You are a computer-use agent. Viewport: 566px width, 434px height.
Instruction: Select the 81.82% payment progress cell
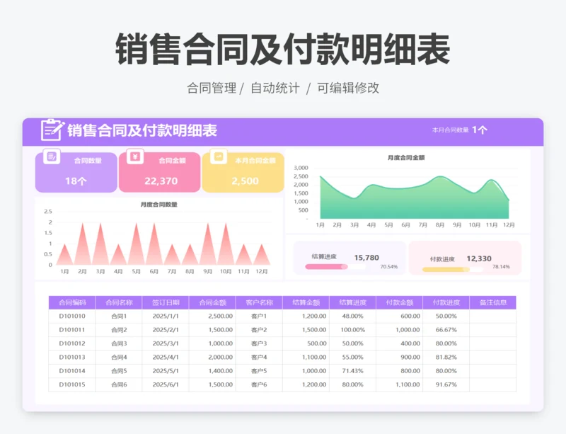[x=446, y=358]
